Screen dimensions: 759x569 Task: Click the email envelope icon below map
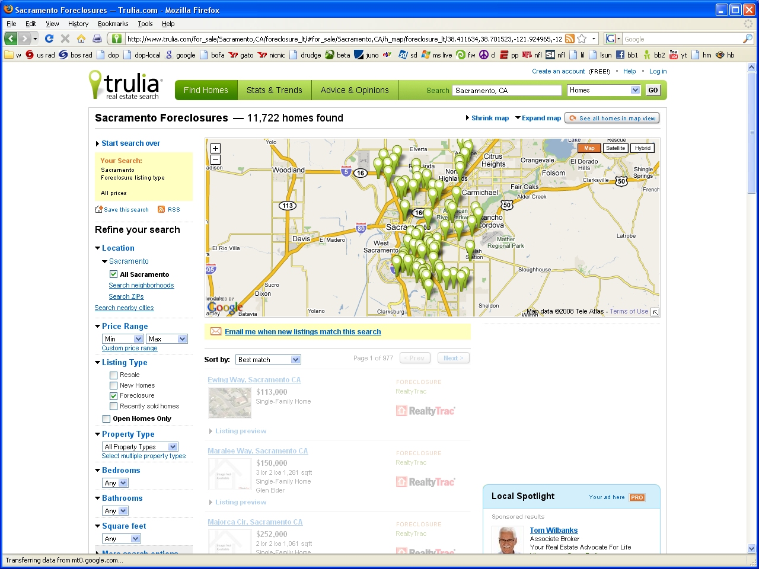coord(216,331)
